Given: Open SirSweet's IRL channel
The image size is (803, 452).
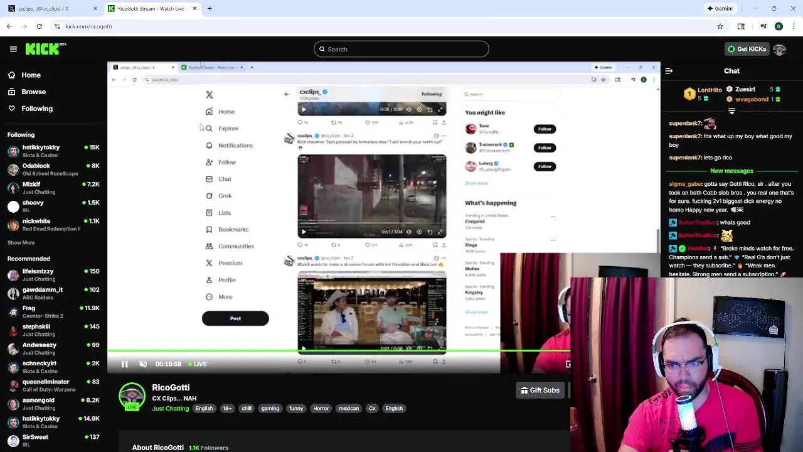Looking at the screenshot, I should [x=53, y=440].
